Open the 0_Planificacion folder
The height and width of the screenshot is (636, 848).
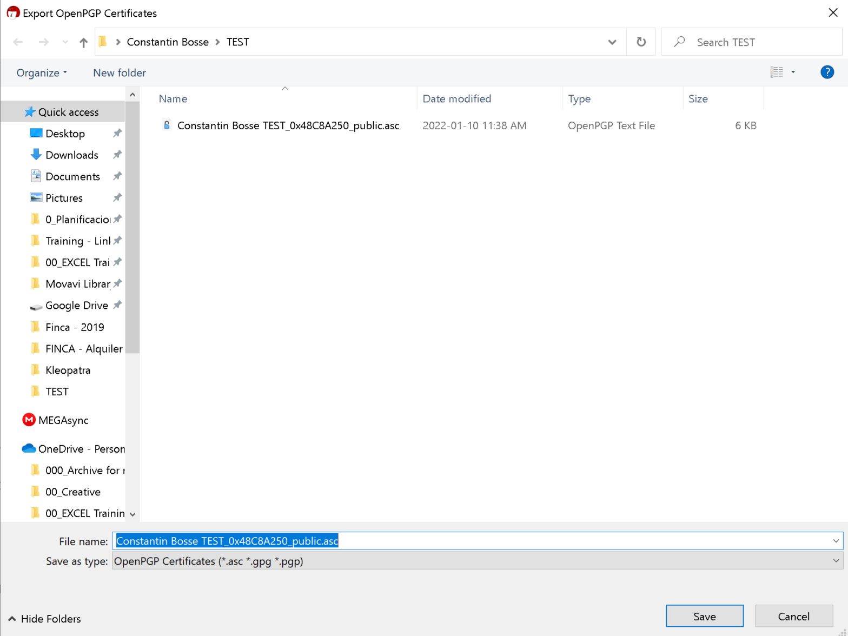77,220
